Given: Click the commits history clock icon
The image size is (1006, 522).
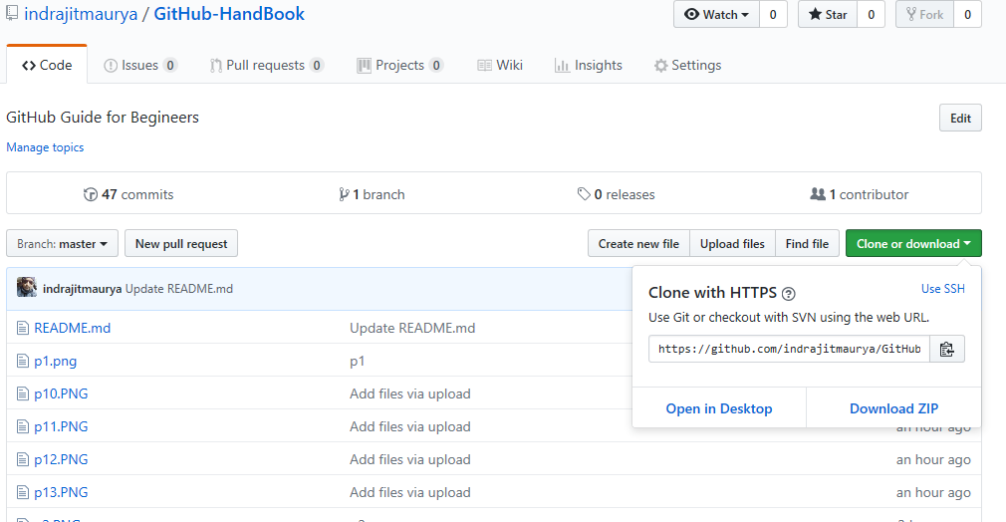Looking at the screenshot, I should click(91, 194).
